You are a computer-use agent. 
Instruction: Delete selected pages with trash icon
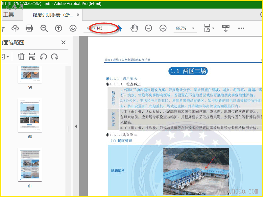tap(21, 56)
